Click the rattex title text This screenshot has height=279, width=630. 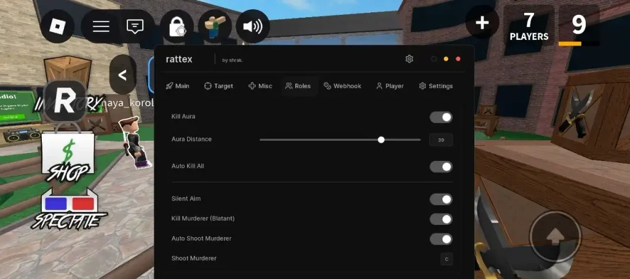click(179, 60)
